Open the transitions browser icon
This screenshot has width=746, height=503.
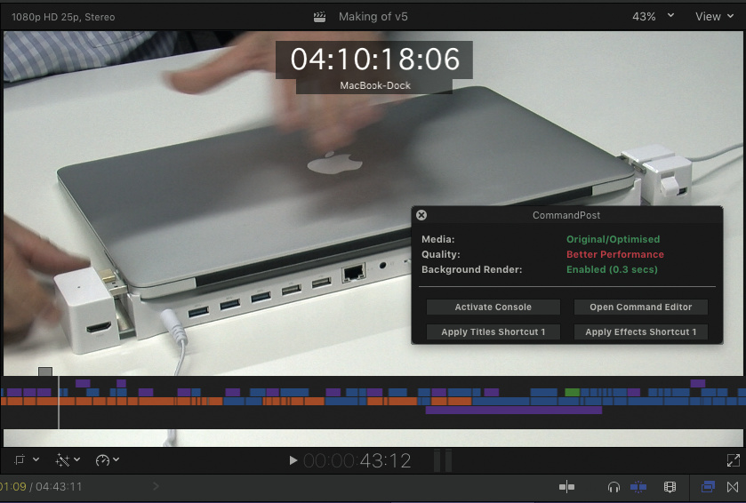[x=733, y=487]
